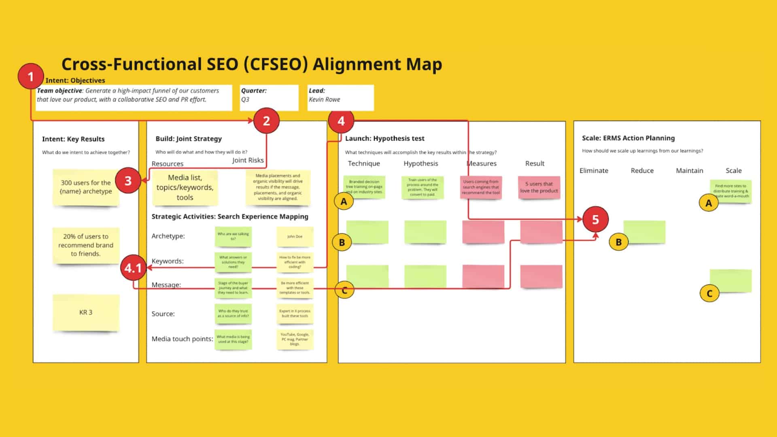Click red step marker number 5
Screen dimensions: 777x437
(x=595, y=219)
